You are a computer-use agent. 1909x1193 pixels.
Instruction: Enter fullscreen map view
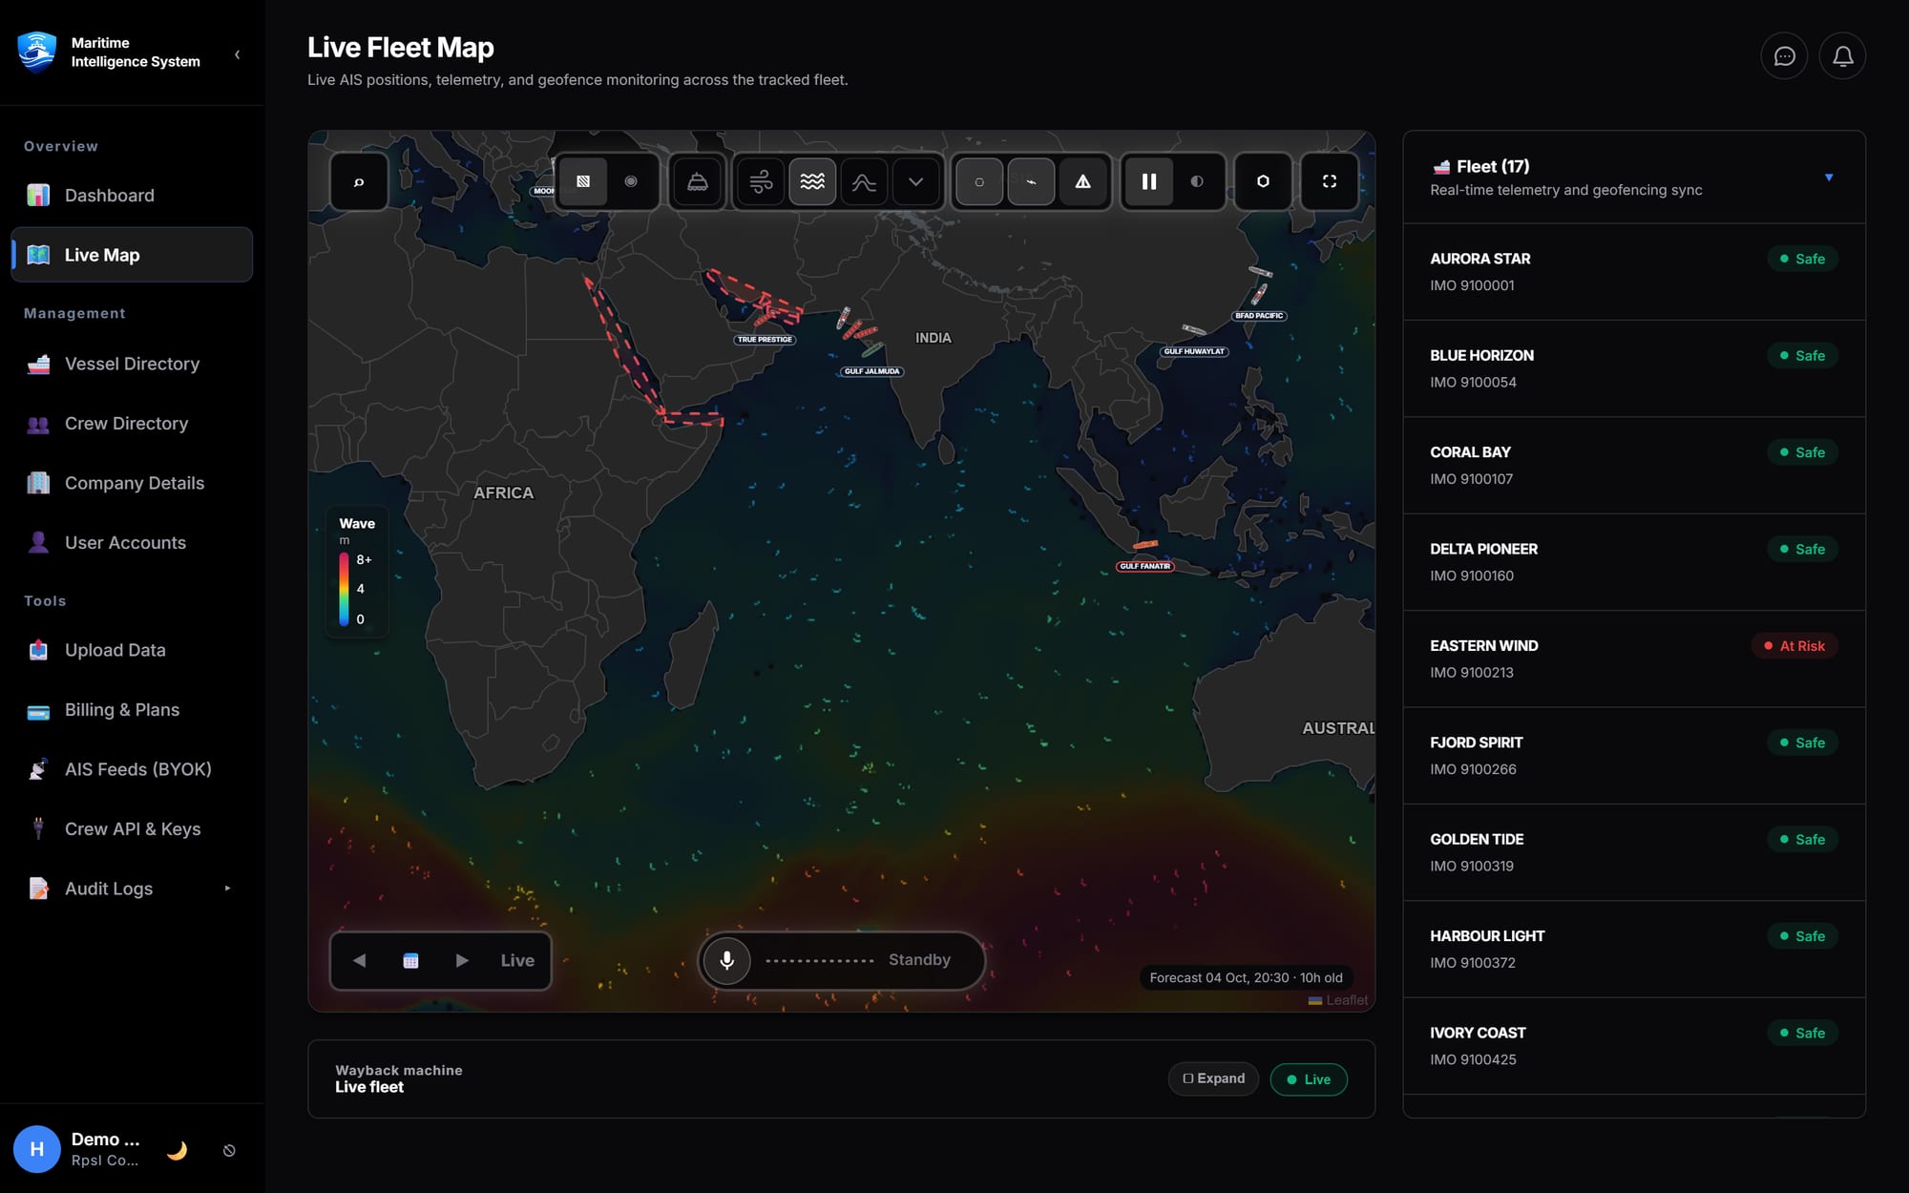click(1330, 181)
